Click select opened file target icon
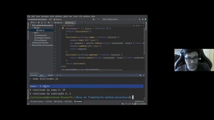Viewport: 214px width, 120px height. 39,23
